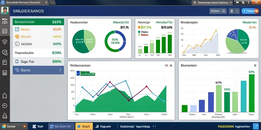Open the dropdown arrow beside person icon
Viewport: 261px width, 130px height.
click(x=237, y=11)
